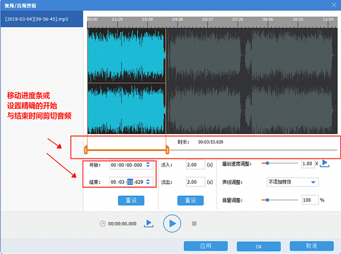Click the 01:29 mark on timeline ruler
Screen dimensions: 341x254
pyautogui.click(x=117, y=20)
